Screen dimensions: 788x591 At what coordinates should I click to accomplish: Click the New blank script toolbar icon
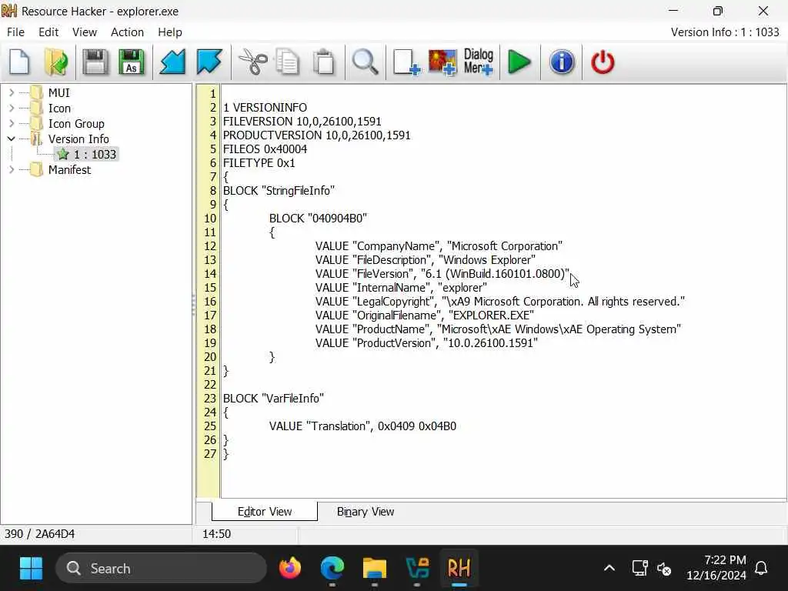(x=19, y=62)
